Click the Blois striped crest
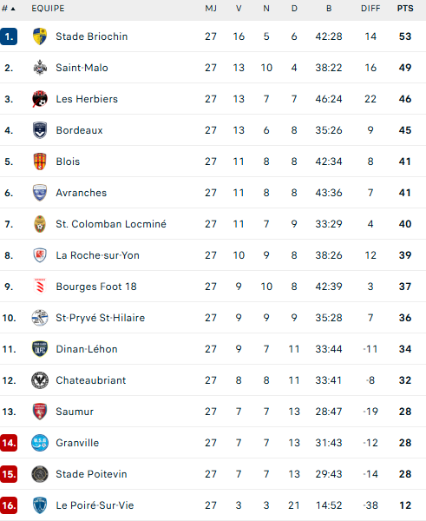426x521 pixels. (x=40, y=162)
